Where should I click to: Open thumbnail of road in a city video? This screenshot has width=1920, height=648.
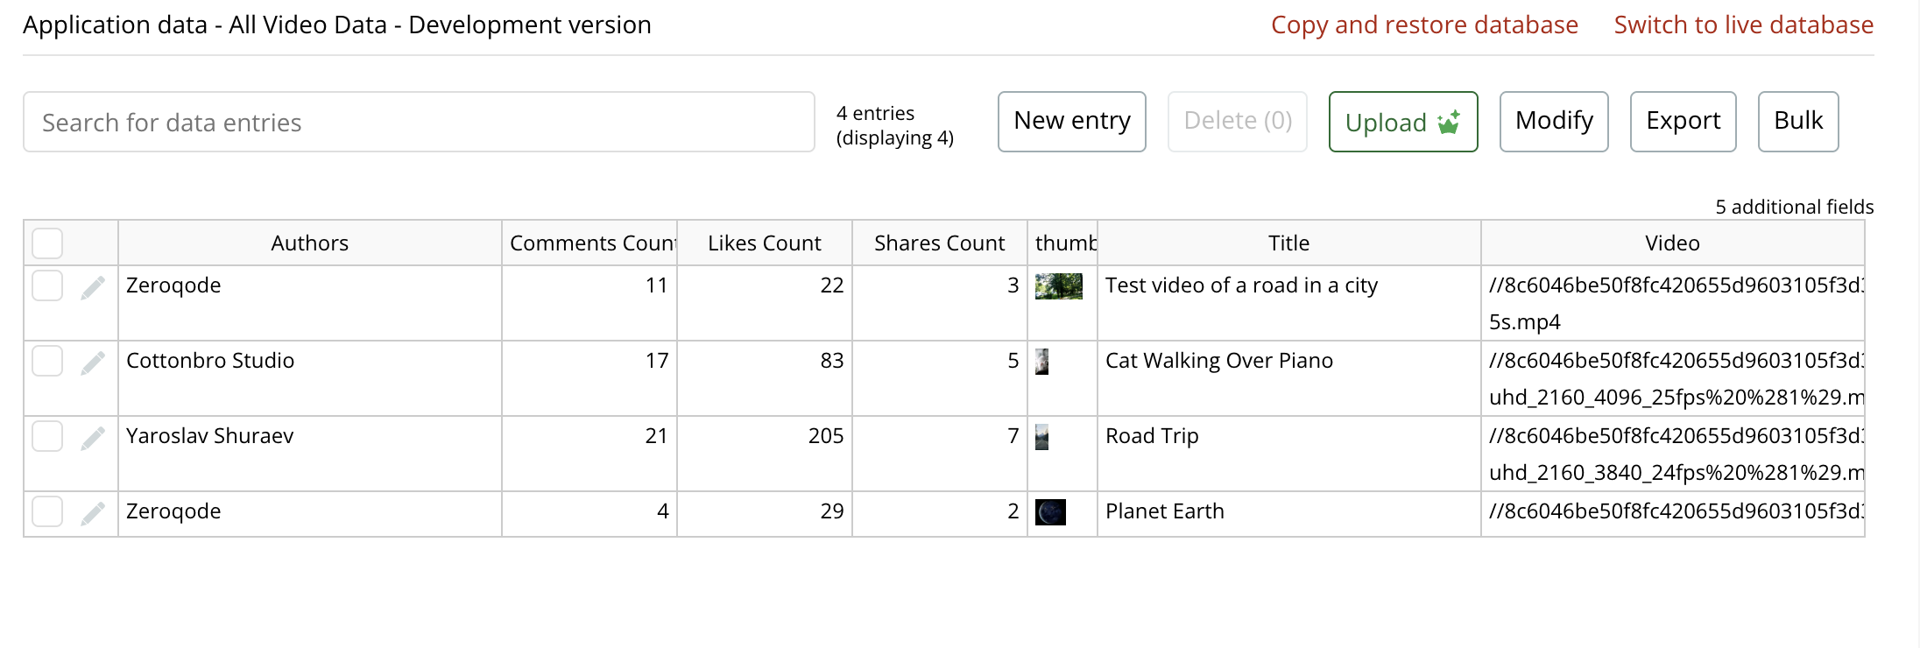(x=1058, y=286)
